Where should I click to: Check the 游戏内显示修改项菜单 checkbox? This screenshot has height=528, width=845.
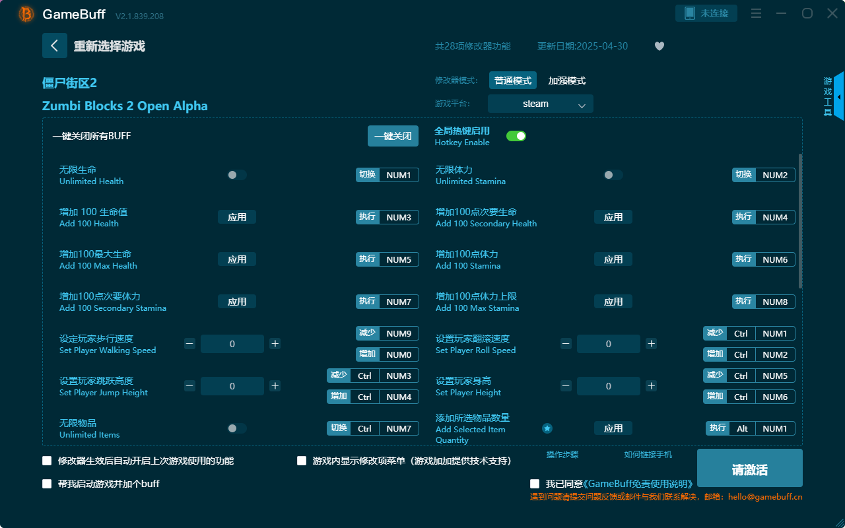[302, 461]
